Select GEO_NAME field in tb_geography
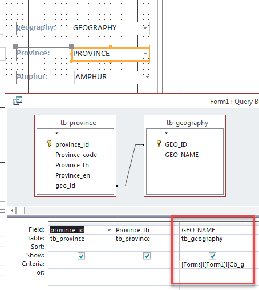The width and height of the screenshot is (259, 290). point(181,155)
